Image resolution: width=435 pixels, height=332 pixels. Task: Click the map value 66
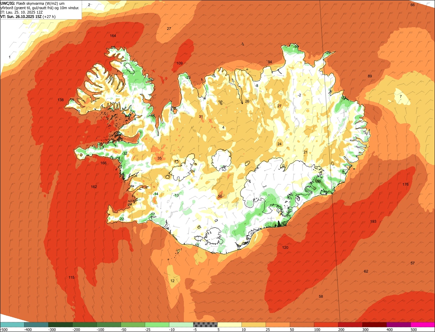(413, 5)
